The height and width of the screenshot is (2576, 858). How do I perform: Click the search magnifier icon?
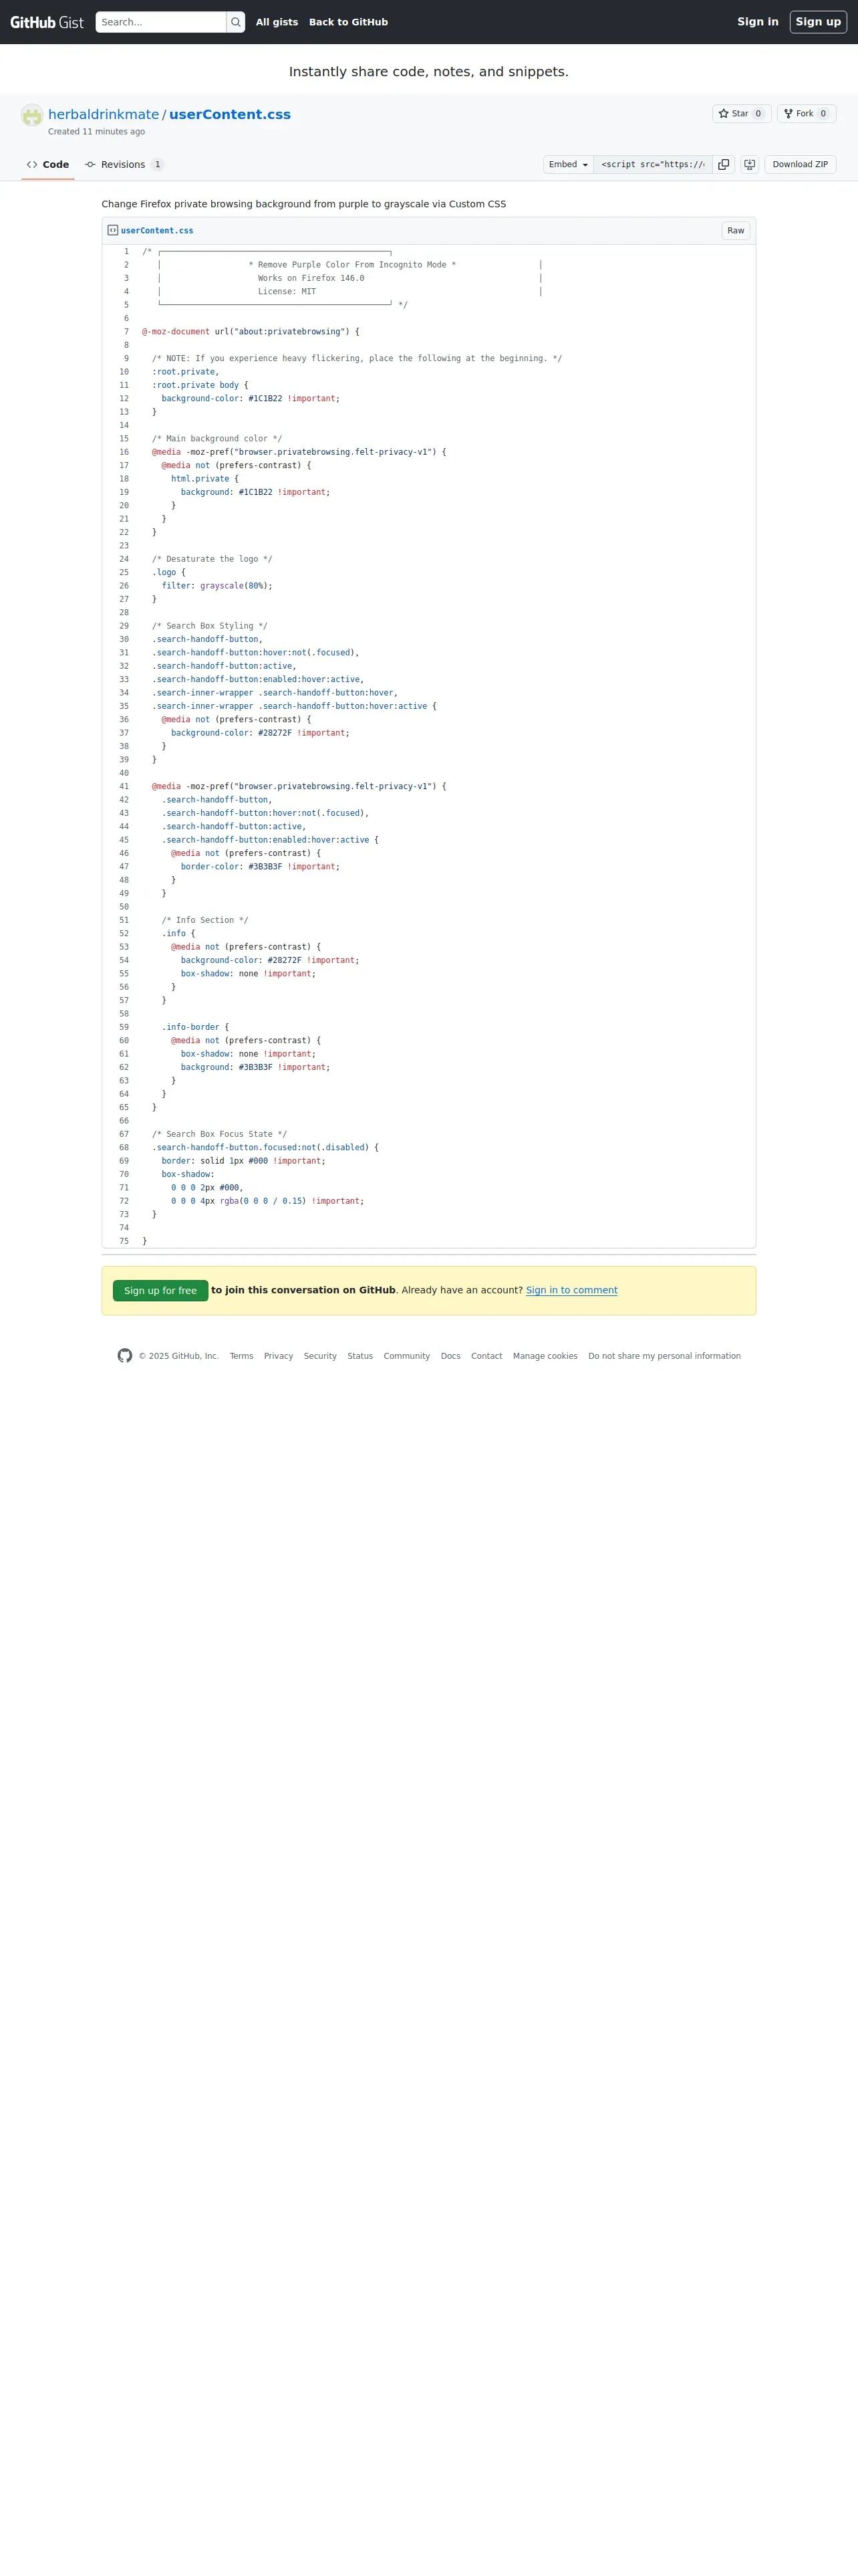tap(236, 22)
